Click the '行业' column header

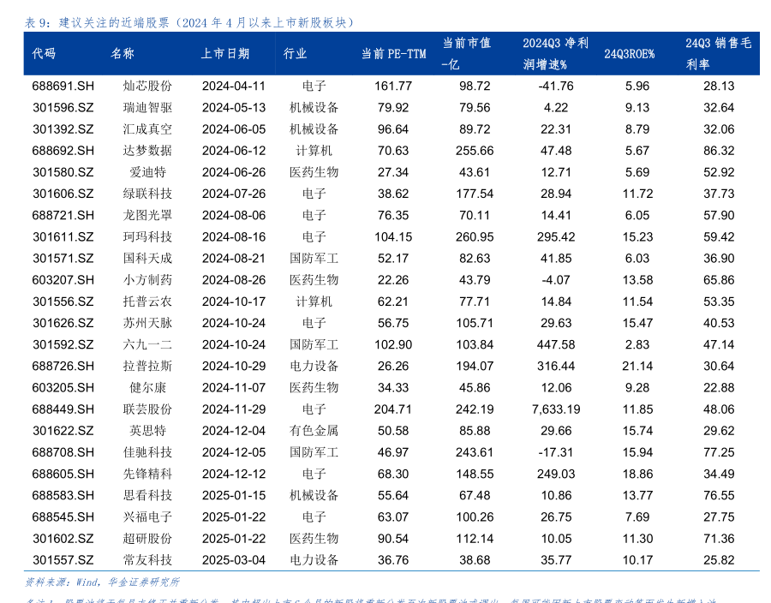295,54
